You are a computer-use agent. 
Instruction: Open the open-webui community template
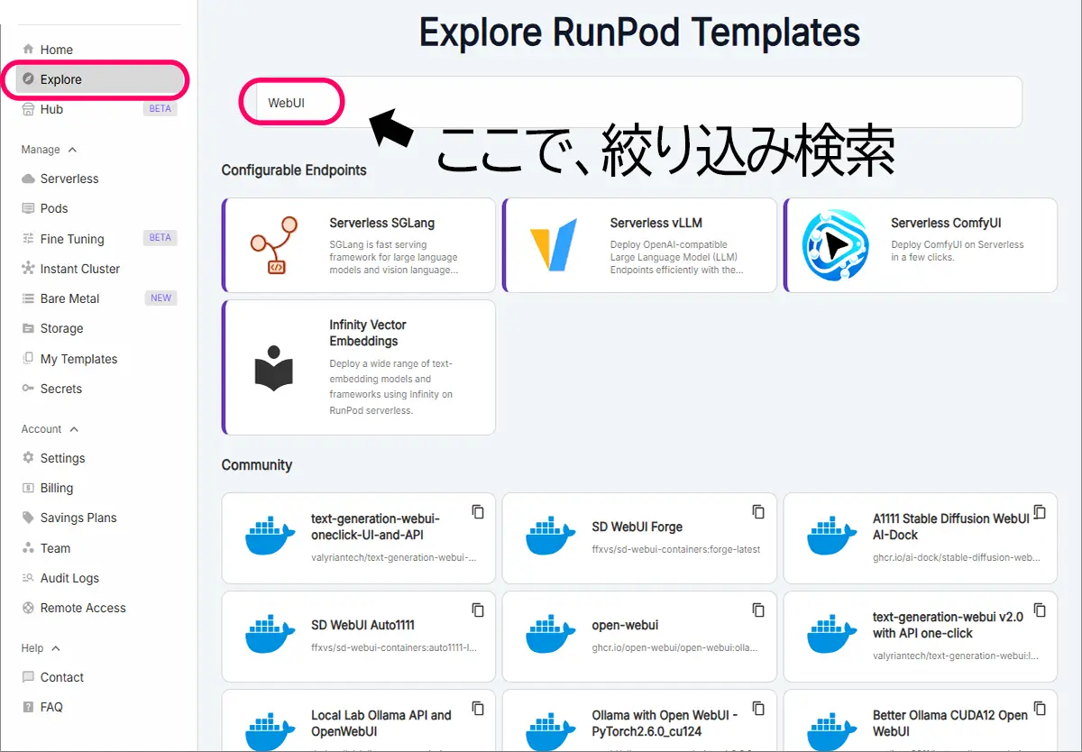(639, 637)
